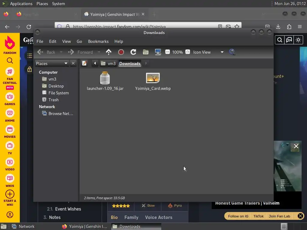Open the Help menu
The width and height of the screenshot is (307, 230).
[x=119, y=41]
